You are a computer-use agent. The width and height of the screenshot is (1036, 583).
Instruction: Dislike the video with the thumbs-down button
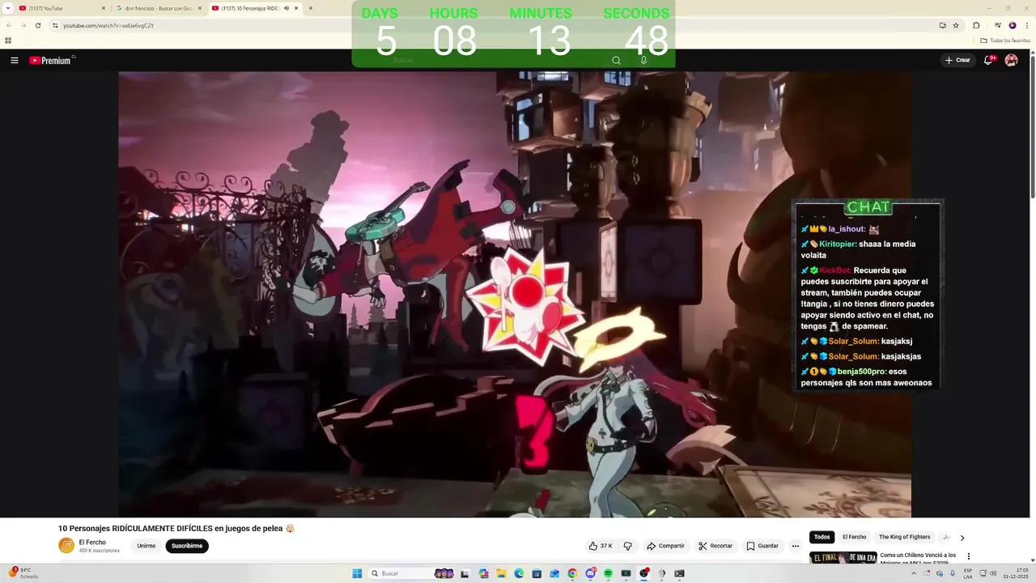pyautogui.click(x=627, y=546)
